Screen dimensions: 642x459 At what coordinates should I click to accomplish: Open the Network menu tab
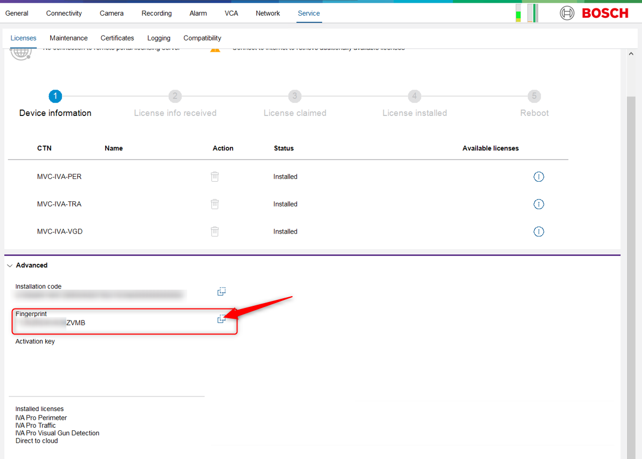click(268, 13)
